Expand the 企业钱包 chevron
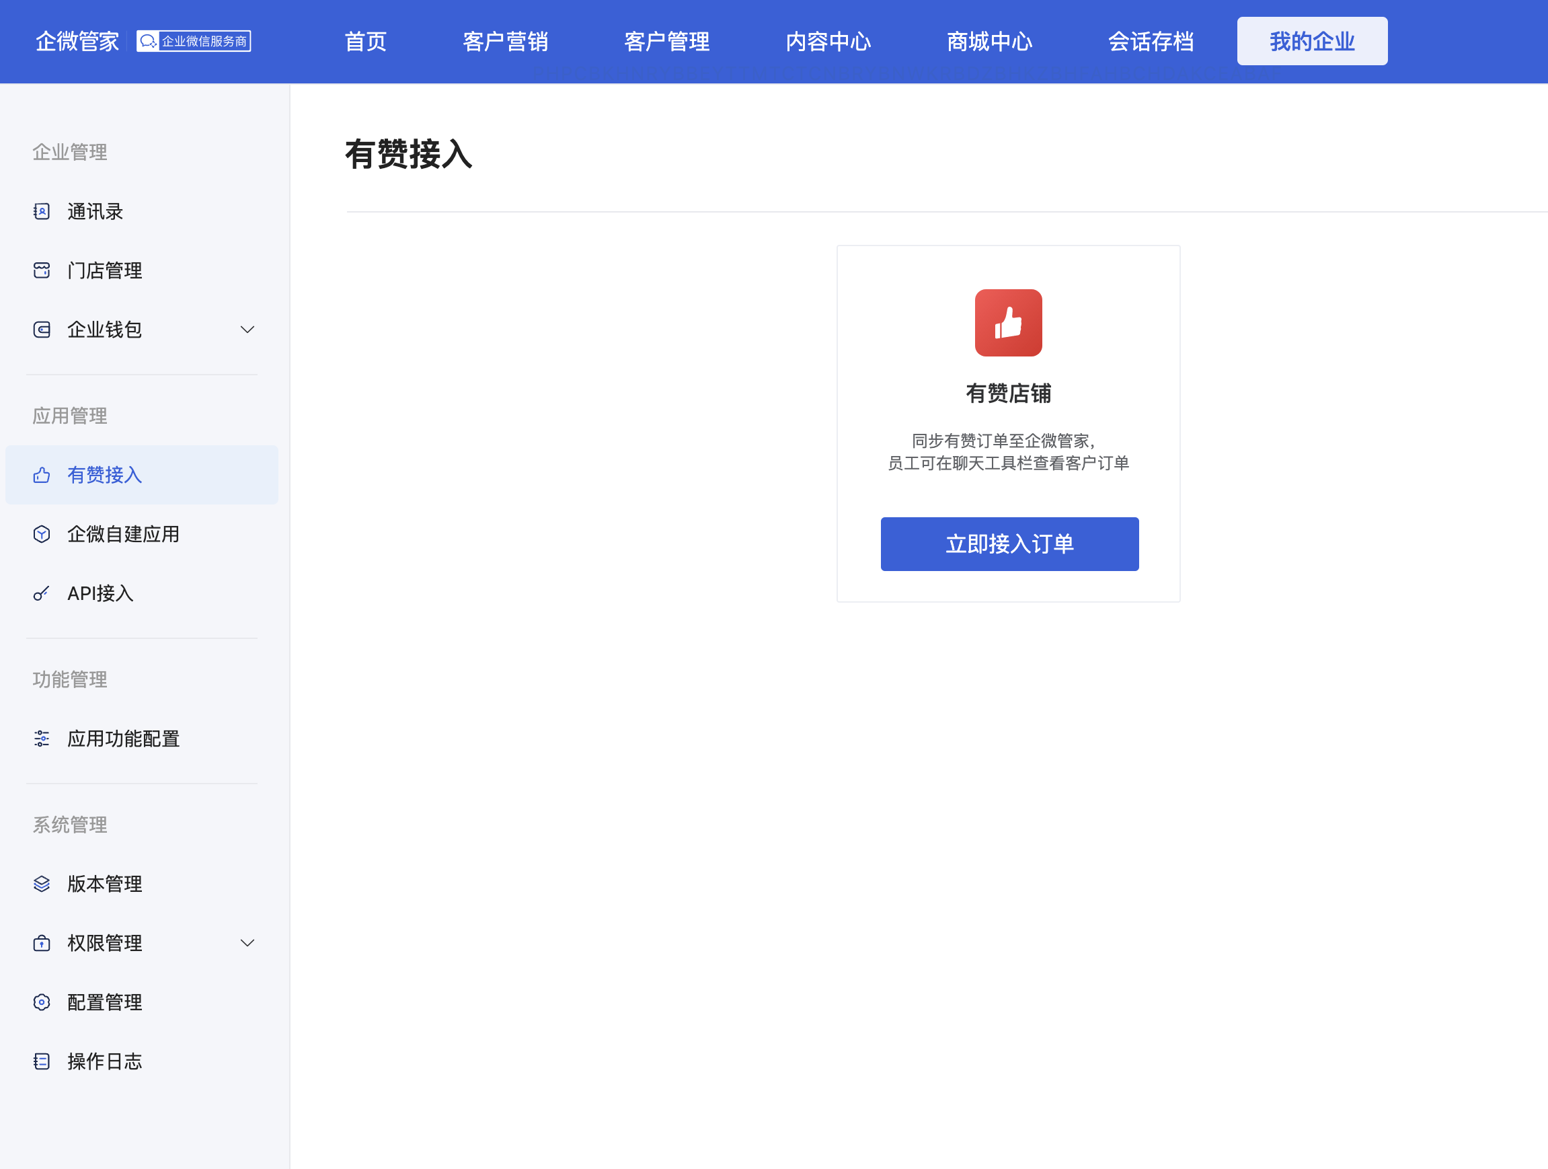The image size is (1548, 1169). click(247, 330)
